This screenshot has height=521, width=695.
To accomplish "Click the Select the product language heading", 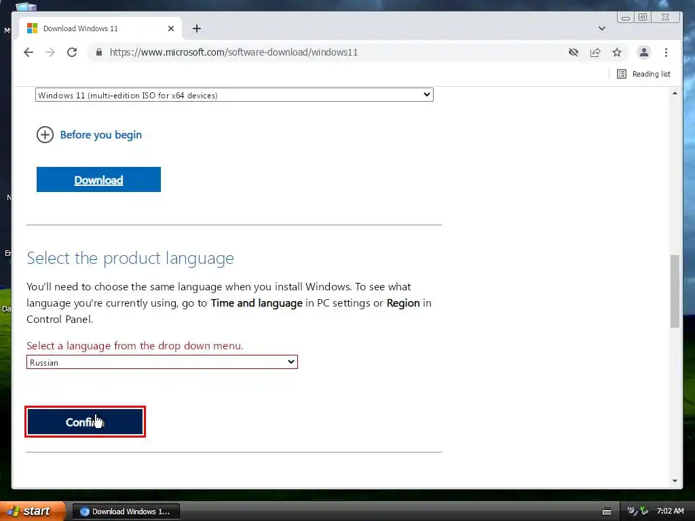I will (130, 258).
